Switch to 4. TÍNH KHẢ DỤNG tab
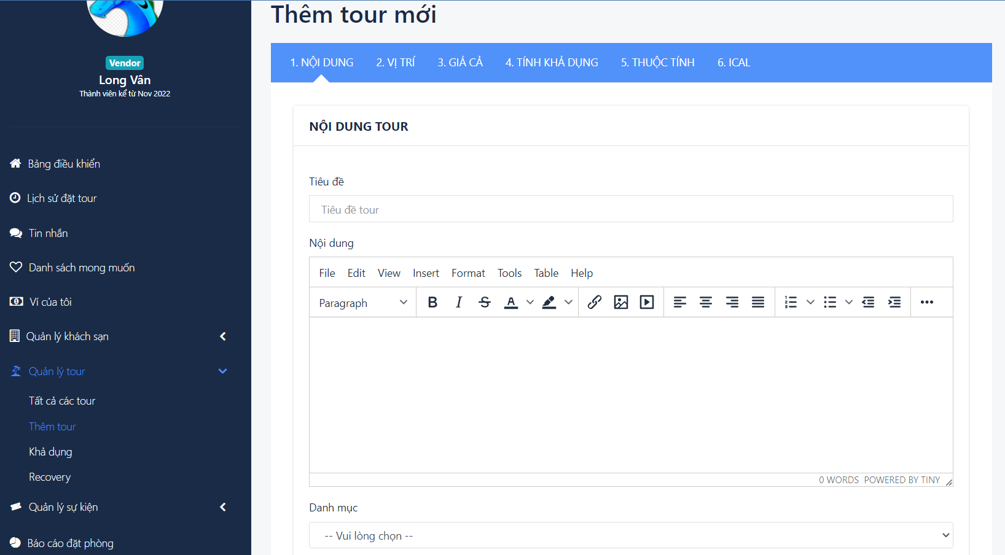Screen dimensions: 1005x555 click(x=552, y=63)
